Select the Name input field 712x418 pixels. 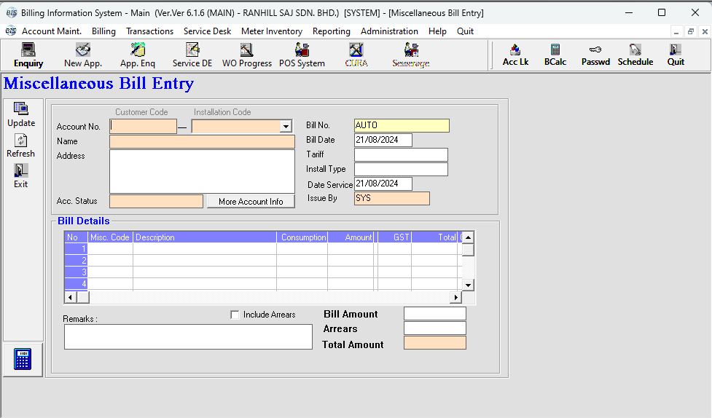point(202,141)
